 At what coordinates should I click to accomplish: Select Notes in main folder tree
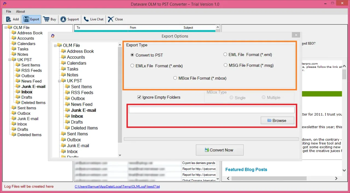(23, 54)
